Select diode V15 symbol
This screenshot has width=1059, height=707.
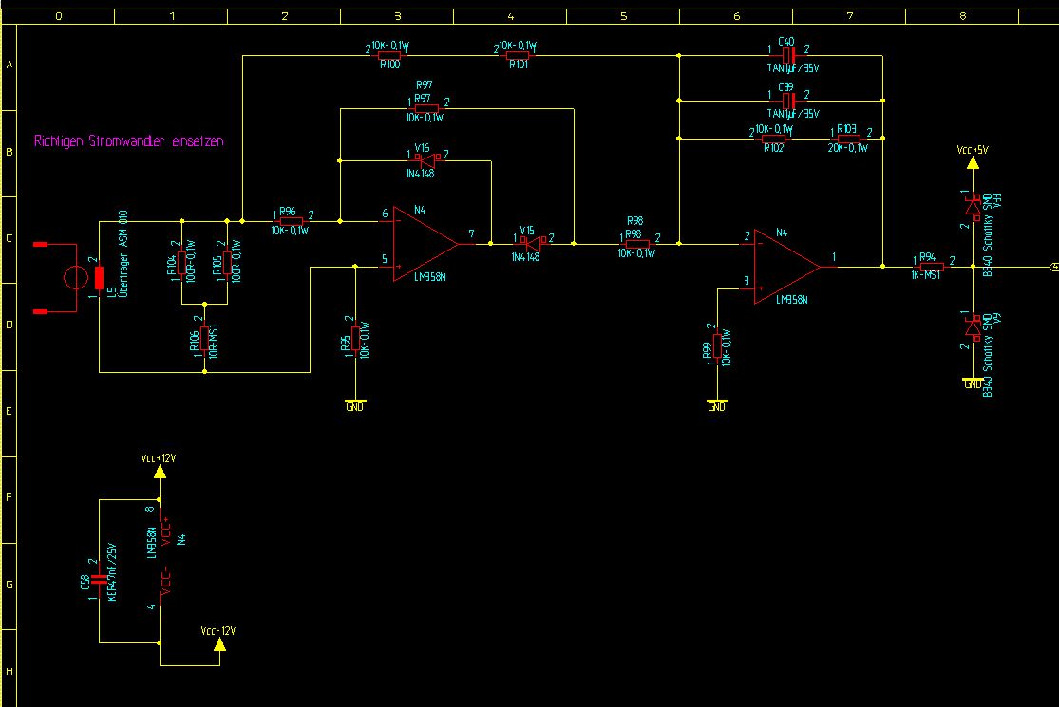(533, 244)
